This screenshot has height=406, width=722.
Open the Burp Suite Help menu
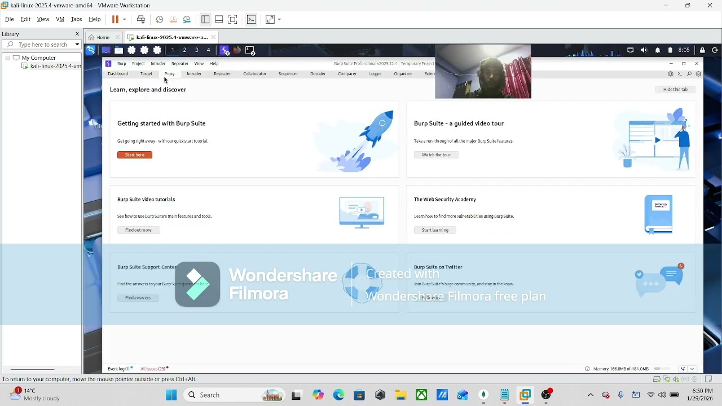[214, 64]
